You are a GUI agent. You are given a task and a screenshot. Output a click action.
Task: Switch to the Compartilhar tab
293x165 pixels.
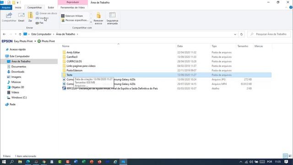35,7
